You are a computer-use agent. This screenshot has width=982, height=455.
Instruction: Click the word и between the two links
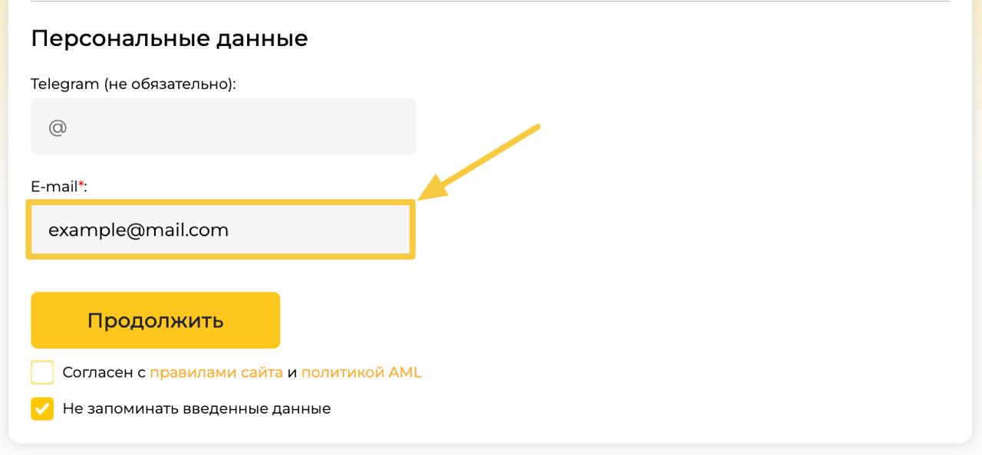(x=292, y=374)
